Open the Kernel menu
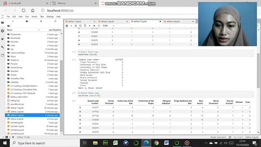This screenshot has height=147, width=261. click(34, 16)
